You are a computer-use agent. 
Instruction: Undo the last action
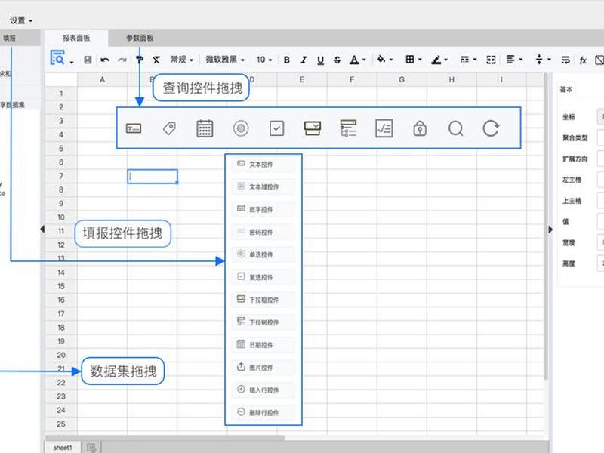click(x=105, y=60)
